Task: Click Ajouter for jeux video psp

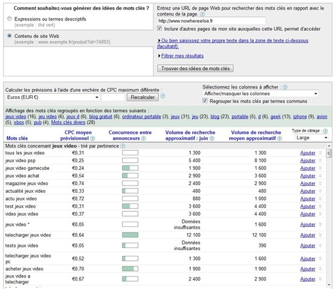Action: point(308,161)
